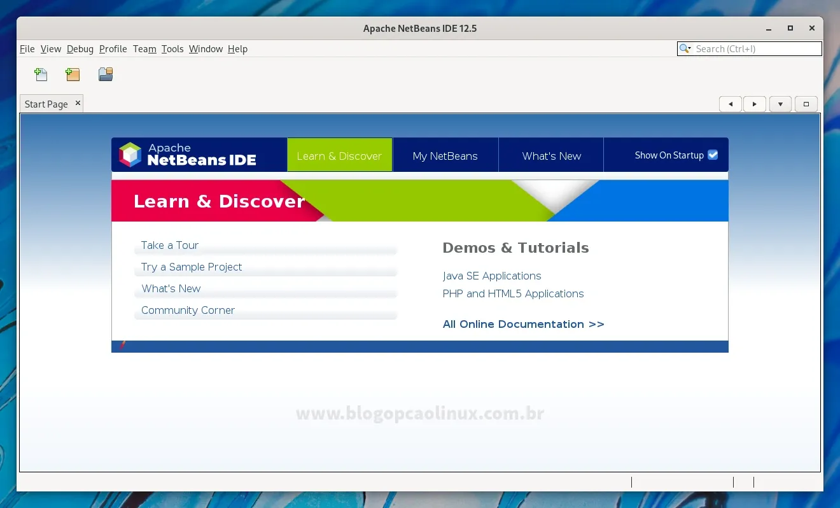The height and width of the screenshot is (508, 840).
Task: Focus the Search (Ctrl+I) field
Action: pos(750,49)
